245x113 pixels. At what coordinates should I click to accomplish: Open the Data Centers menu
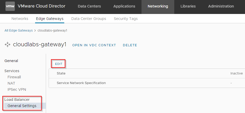89,6
